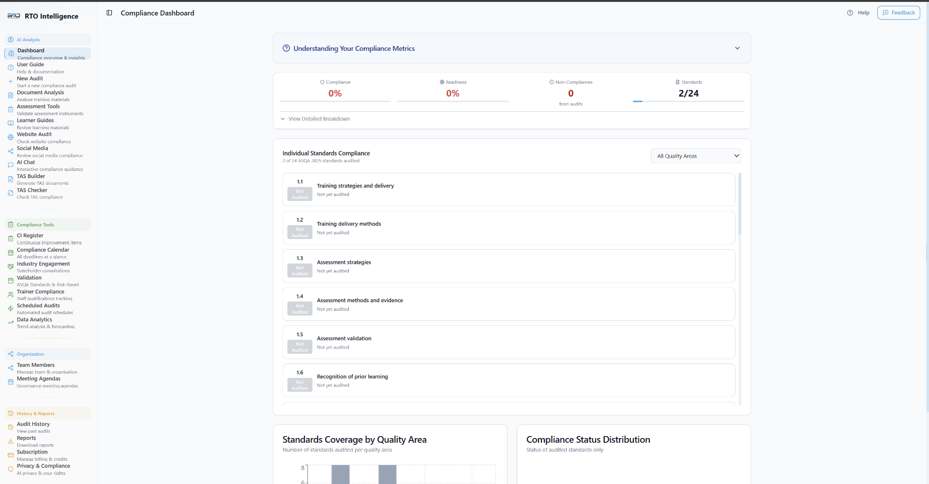The image size is (929, 484).
Task: Click the Standards 2/24 progress bar
Action: pos(689,102)
